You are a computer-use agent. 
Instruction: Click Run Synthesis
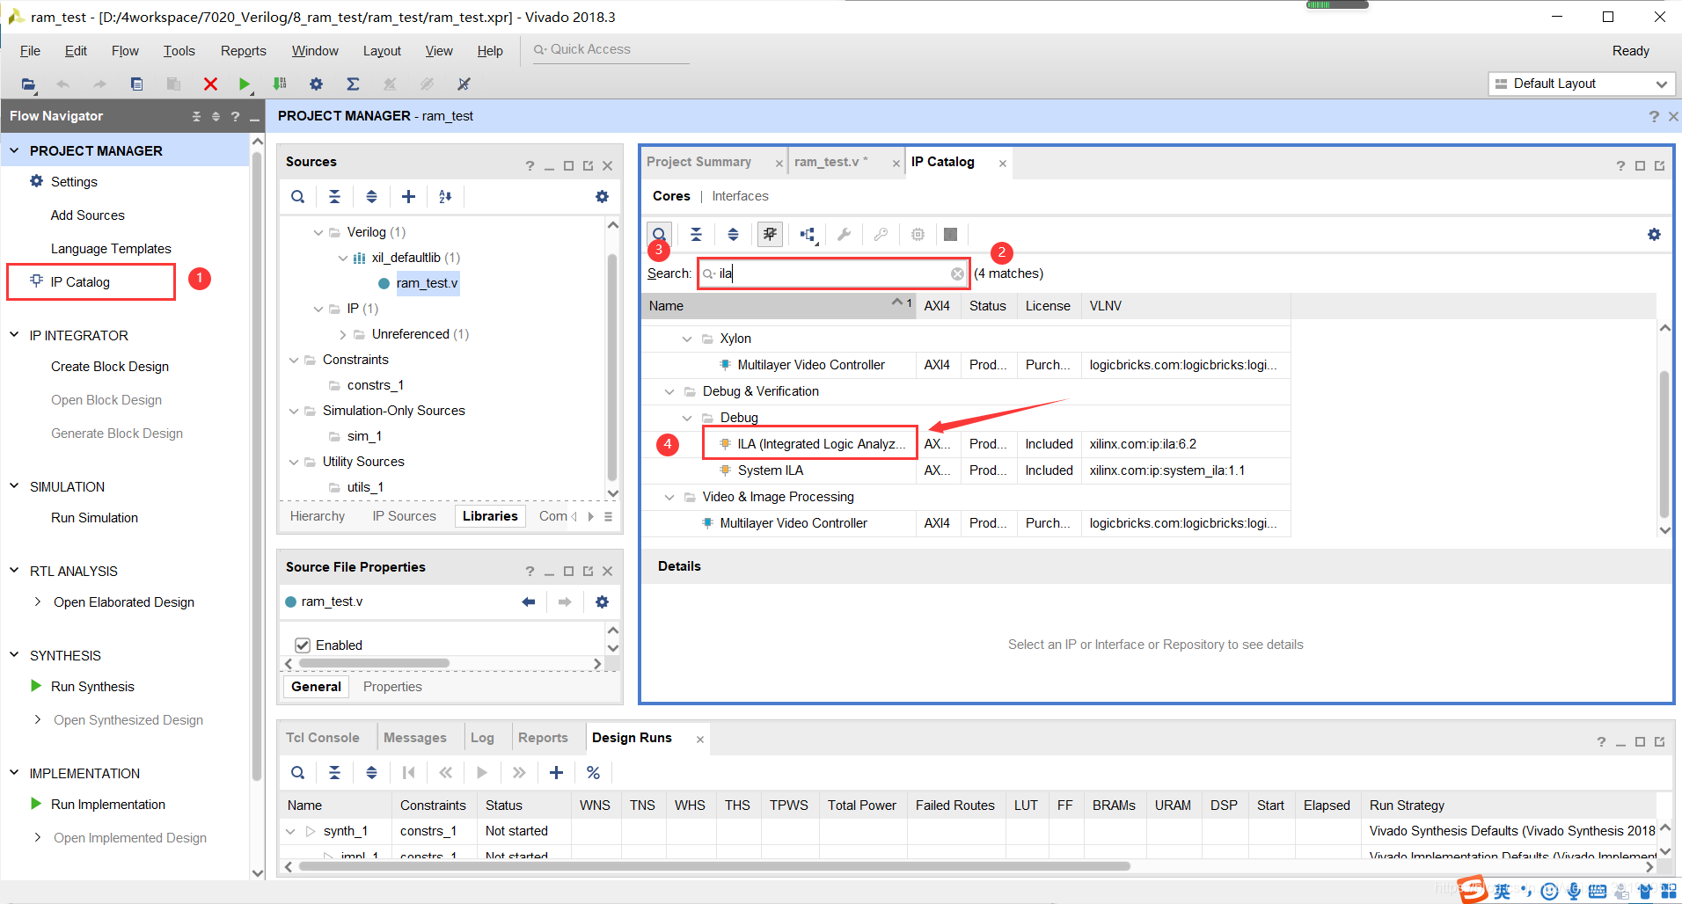92,687
